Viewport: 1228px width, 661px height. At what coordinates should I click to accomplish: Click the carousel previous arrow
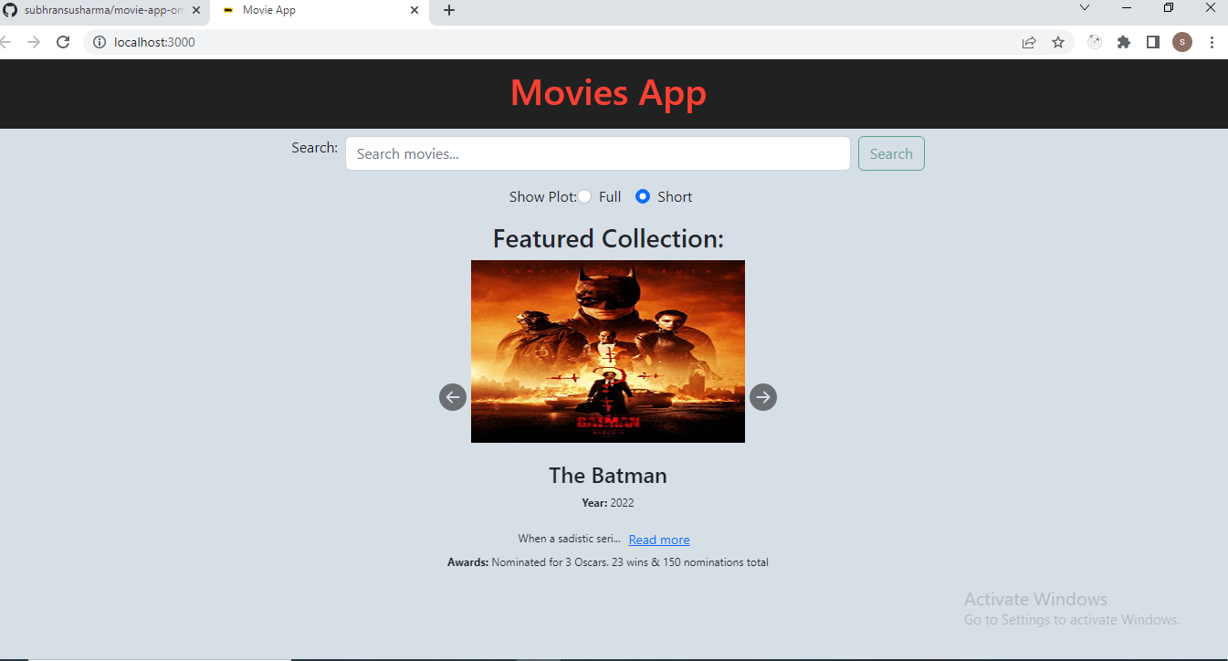click(x=452, y=397)
